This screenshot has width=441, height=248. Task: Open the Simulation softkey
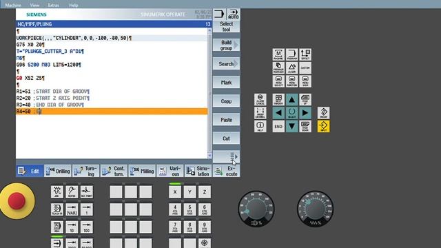[x=198, y=171]
